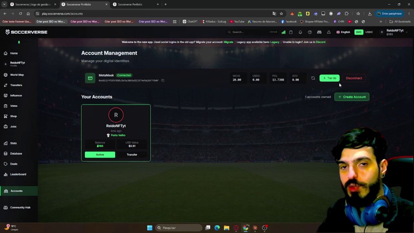Follow the Migrate link

pos(228,42)
